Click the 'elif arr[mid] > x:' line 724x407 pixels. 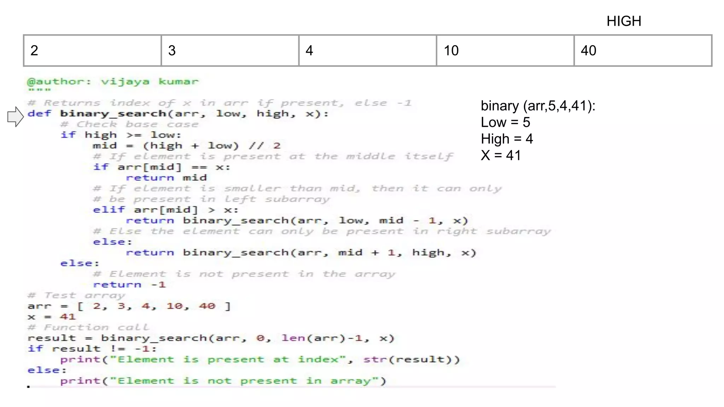tap(166, 210)
